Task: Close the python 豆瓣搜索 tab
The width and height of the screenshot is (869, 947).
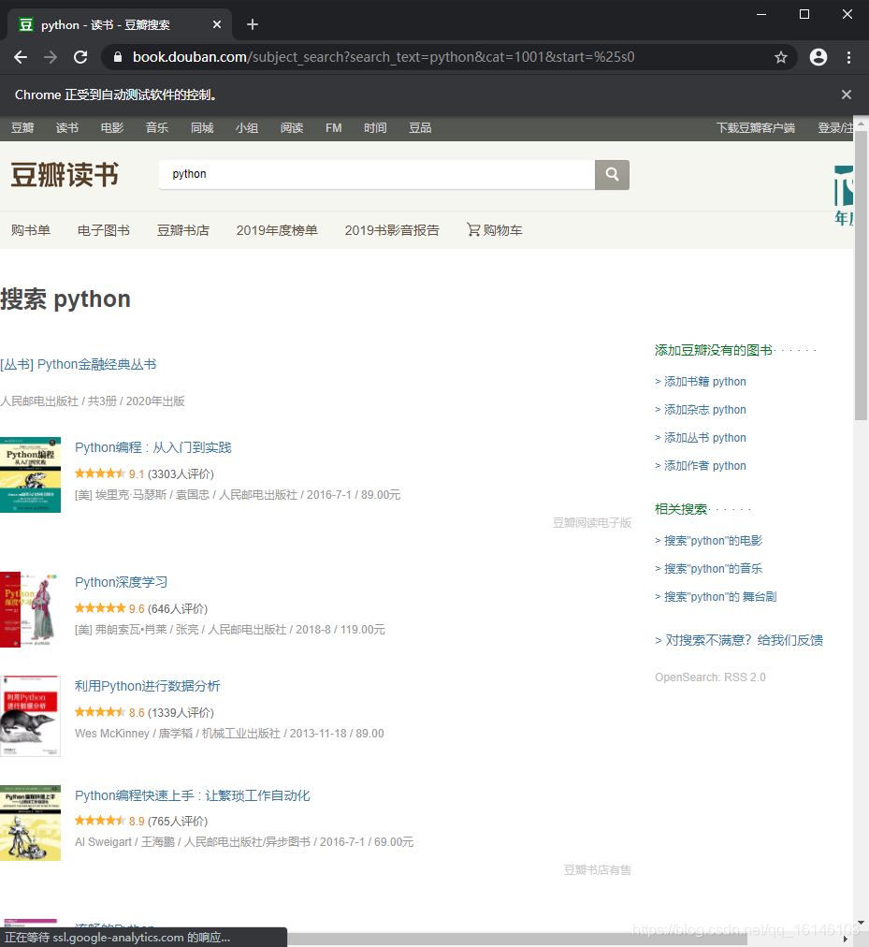Action: (217, 24)
